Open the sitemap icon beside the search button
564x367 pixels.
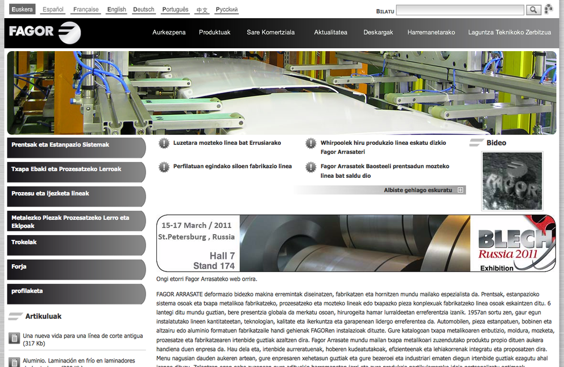coord(549,9)
